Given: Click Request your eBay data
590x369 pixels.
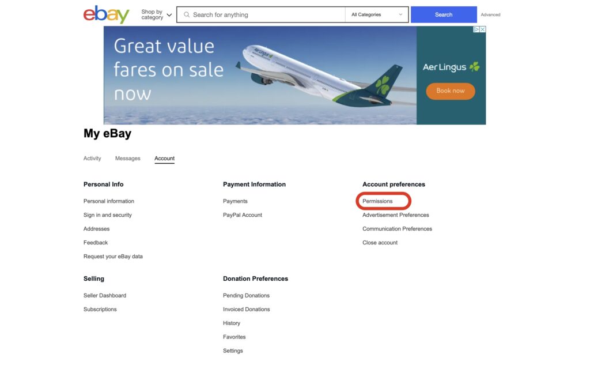Looking at the screenshot, I should point(114,256).
